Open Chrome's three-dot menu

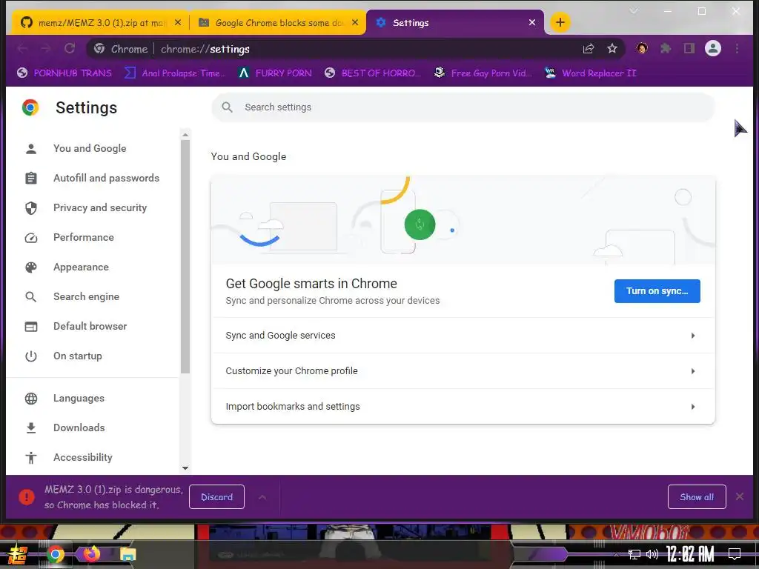(x=737, y=48)
